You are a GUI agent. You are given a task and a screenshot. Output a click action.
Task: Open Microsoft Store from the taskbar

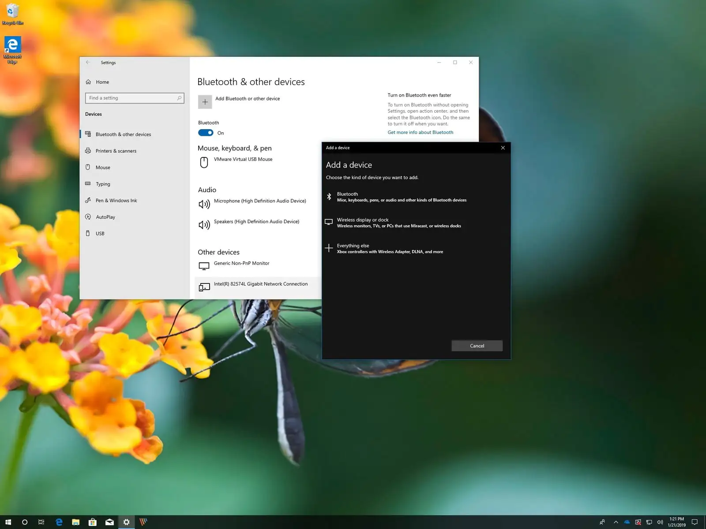coord(93,522)
